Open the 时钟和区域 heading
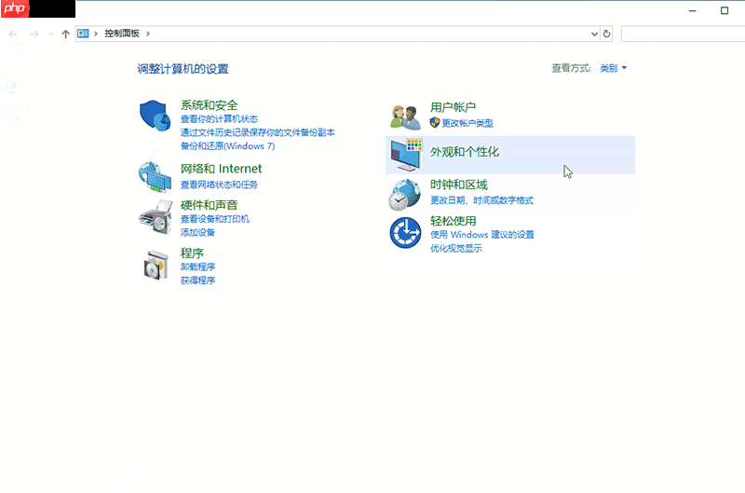Viewport: 745px width, 493px height. [x=459, y=185]
